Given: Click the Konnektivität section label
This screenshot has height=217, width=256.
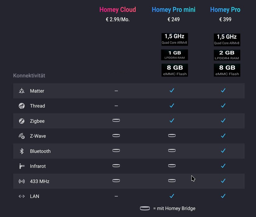Looking at the screenshot, I should pos(29,75).
